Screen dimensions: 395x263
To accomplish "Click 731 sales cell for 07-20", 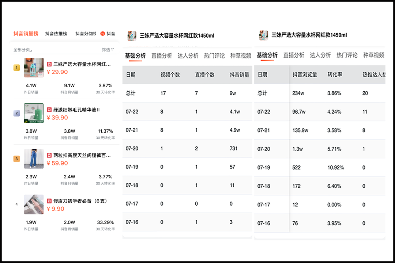I will [233, 149].
